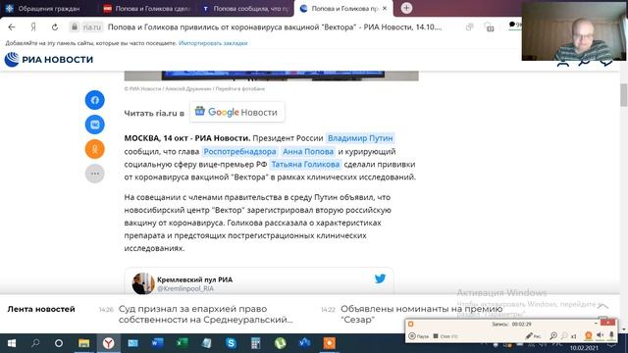Click the webcam preview overlay

coord(573,31)
